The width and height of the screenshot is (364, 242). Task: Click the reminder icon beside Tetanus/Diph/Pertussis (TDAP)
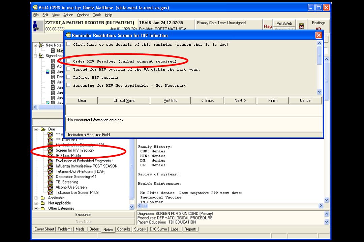[50, 172]
